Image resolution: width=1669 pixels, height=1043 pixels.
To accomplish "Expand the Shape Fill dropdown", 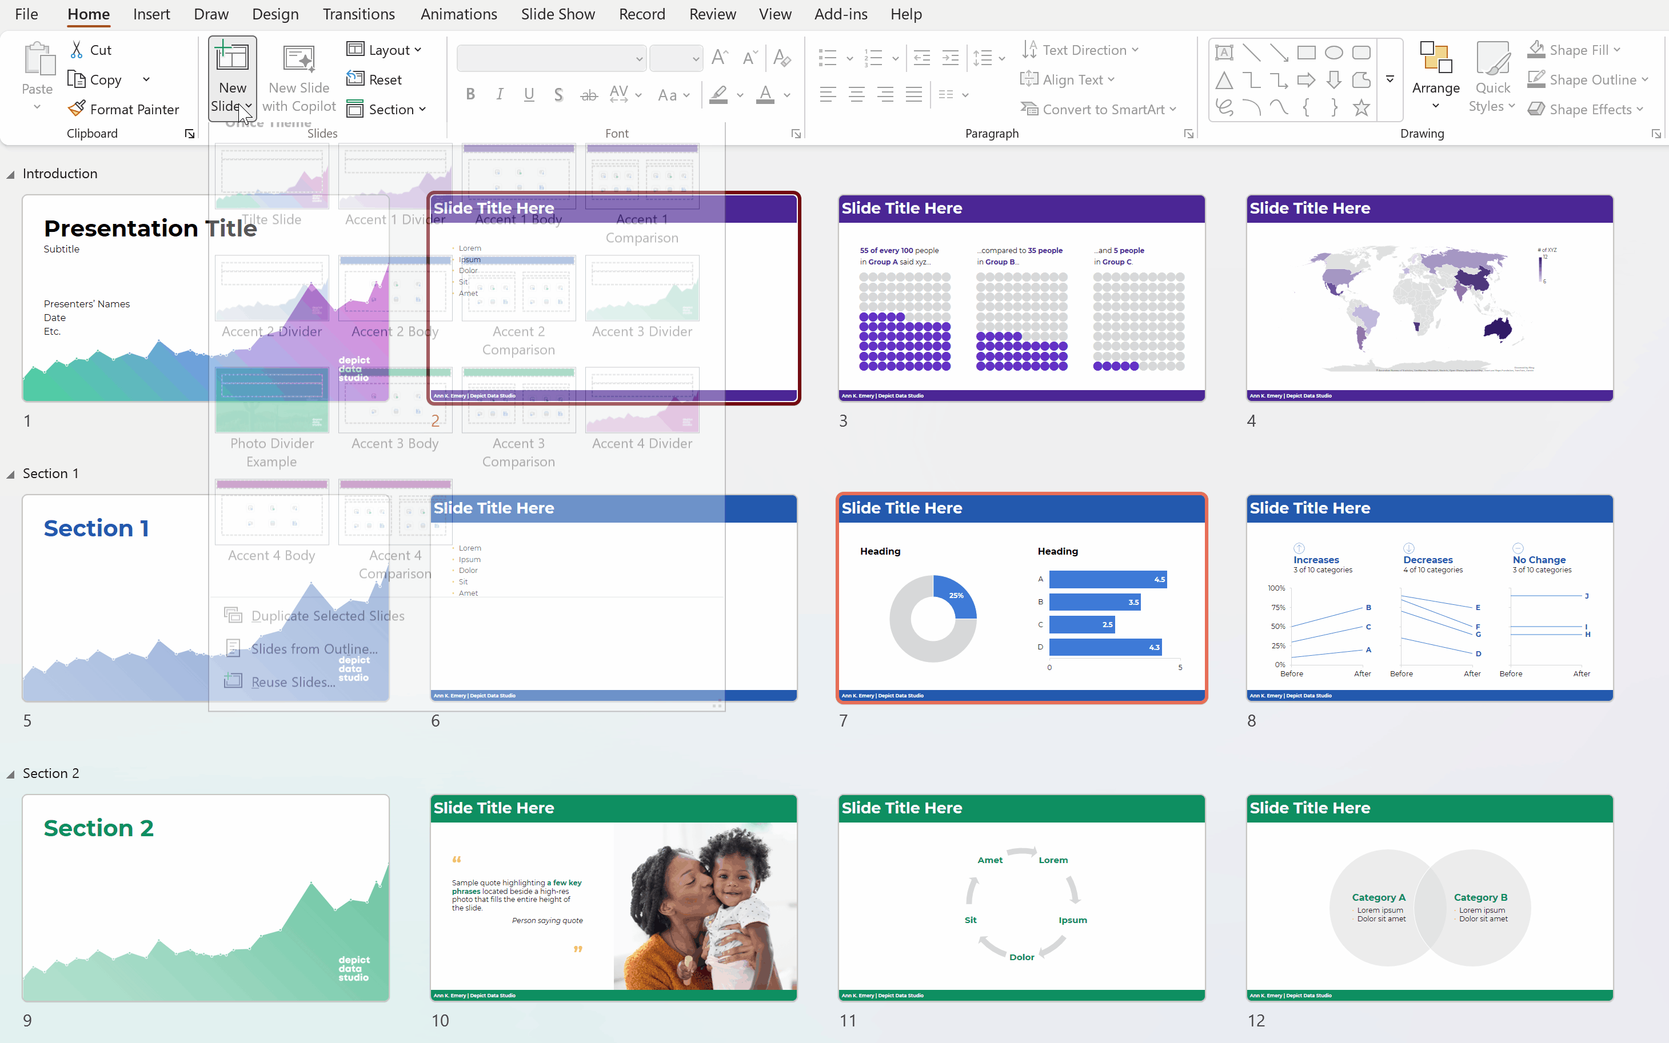I will click(x=1616, y=50).
